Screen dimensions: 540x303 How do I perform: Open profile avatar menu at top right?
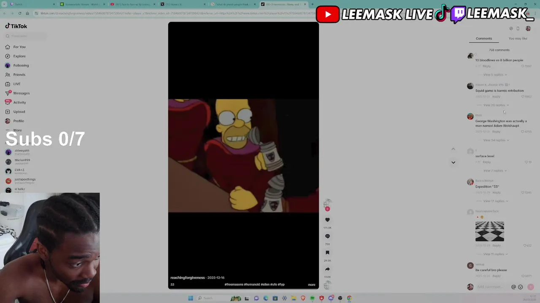point(528,29)
